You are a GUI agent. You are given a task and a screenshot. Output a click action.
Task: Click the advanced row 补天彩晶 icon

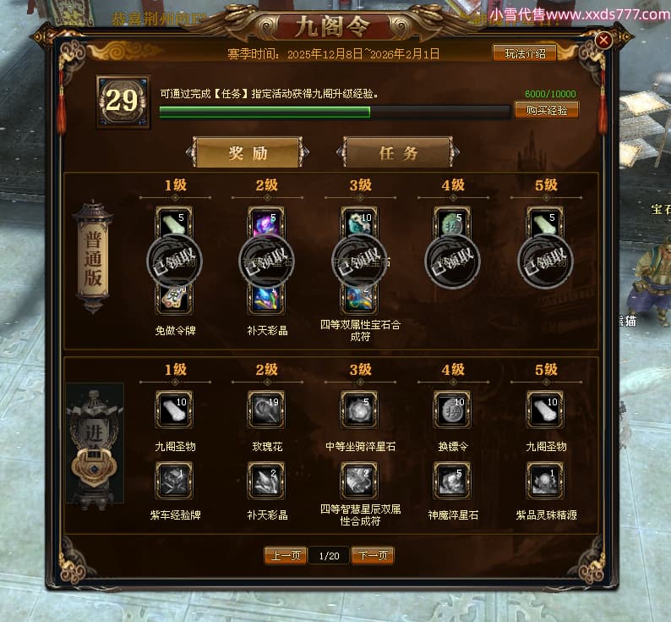[x=266, y=481]
